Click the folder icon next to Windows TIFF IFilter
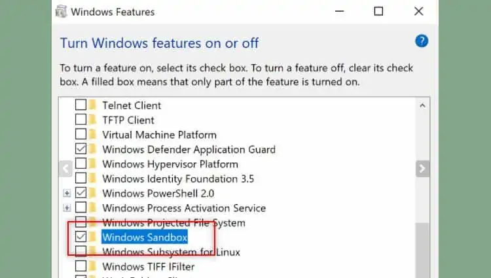The image size is (491, 278). 93,266
